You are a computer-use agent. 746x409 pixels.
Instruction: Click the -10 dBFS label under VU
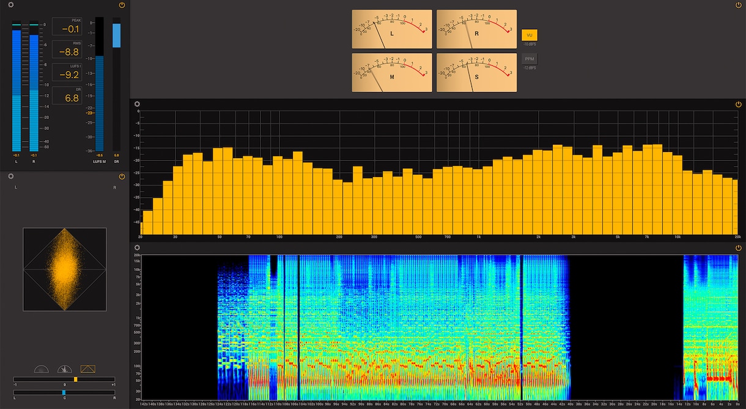coord(530,45)
